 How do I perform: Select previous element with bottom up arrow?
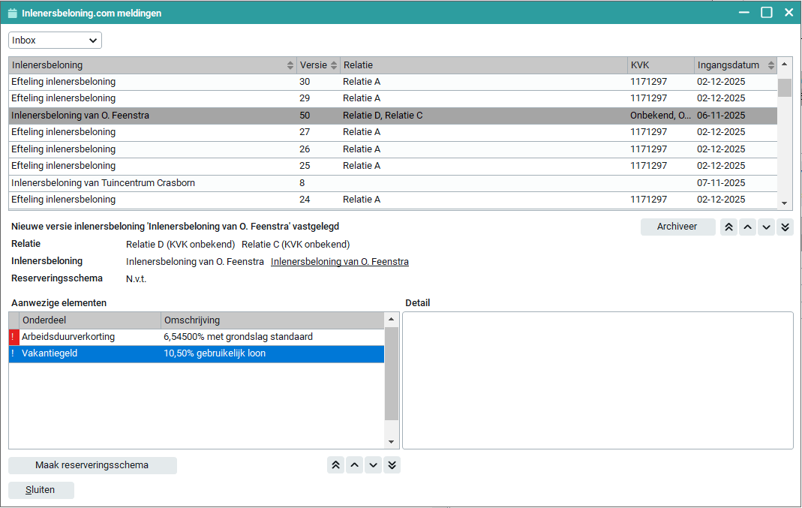click(x=354, y=465)
